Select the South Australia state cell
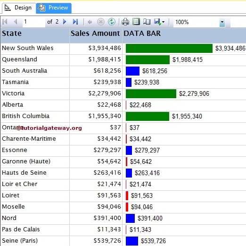This screenshot has width=246, height=246. coord(35,72)
